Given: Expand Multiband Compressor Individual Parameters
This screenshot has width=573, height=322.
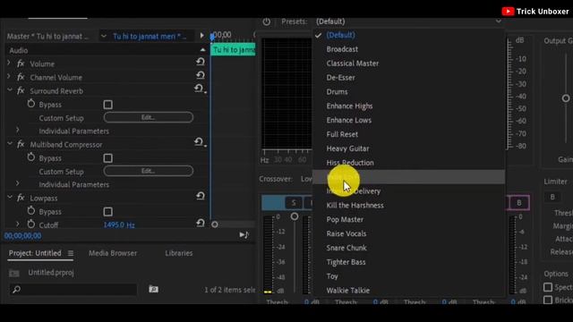Looking at the screenshot, I should [18, 183].
